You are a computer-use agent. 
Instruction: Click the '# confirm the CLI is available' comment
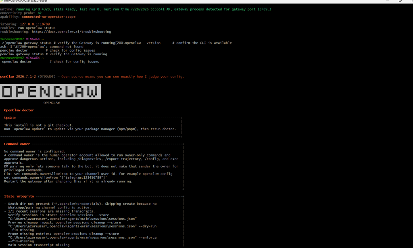click(x=202, y=43)
